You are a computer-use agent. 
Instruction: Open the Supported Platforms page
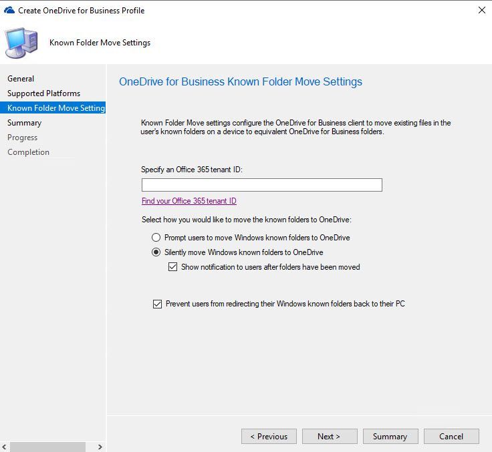[43, 93]
